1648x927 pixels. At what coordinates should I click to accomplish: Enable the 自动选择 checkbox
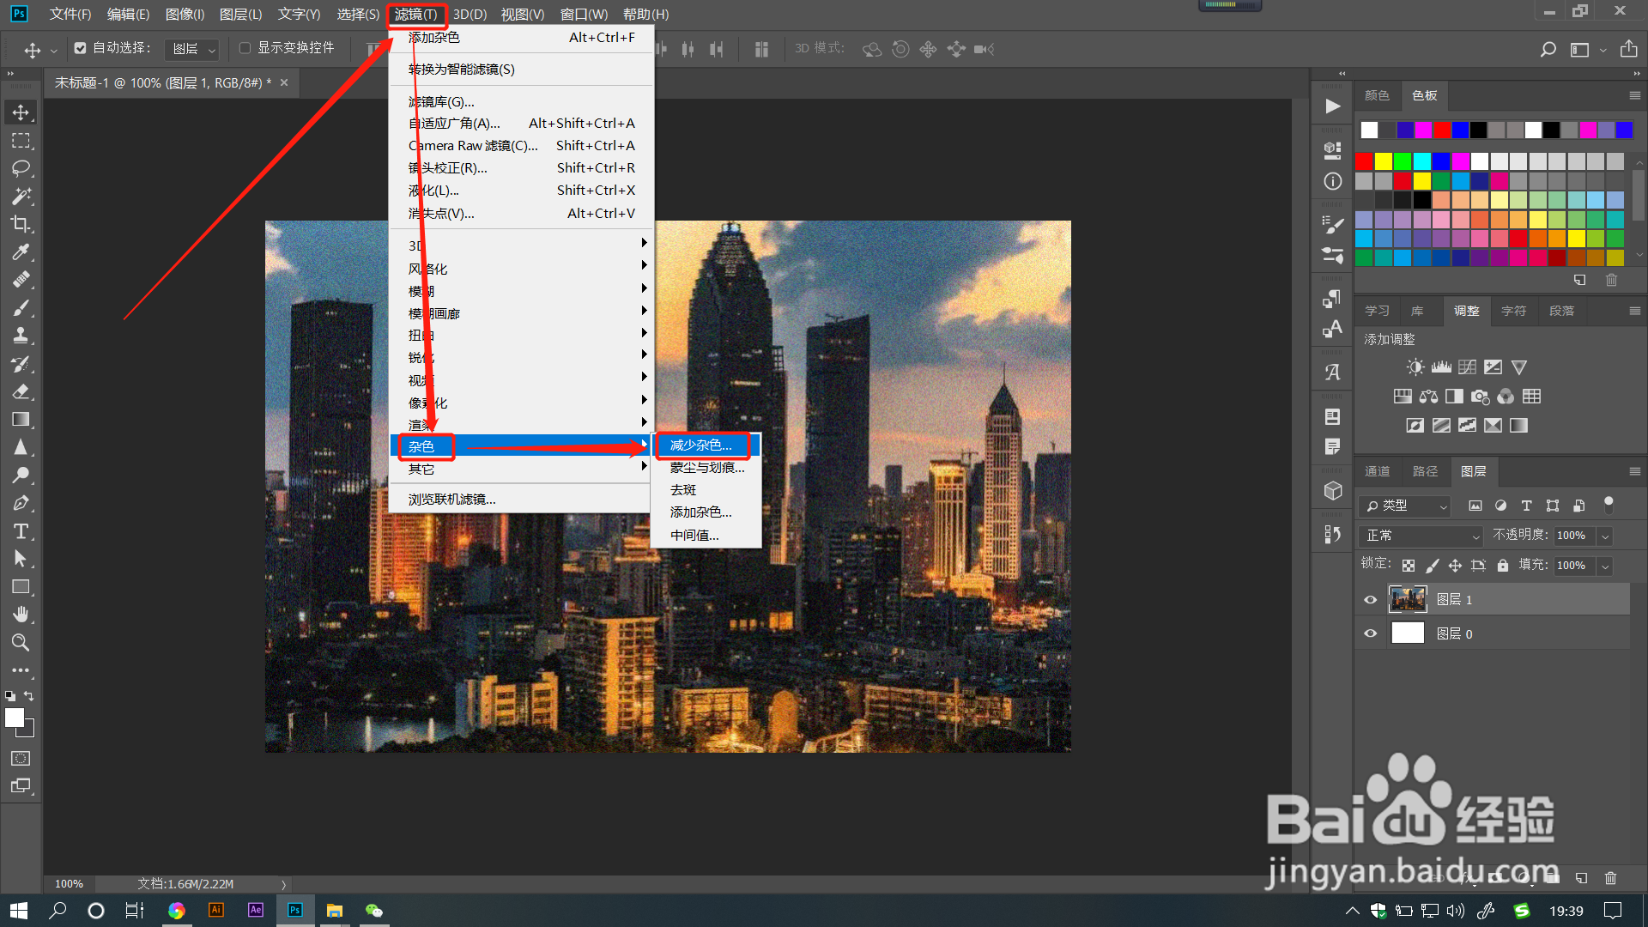(x=80, y=48)
